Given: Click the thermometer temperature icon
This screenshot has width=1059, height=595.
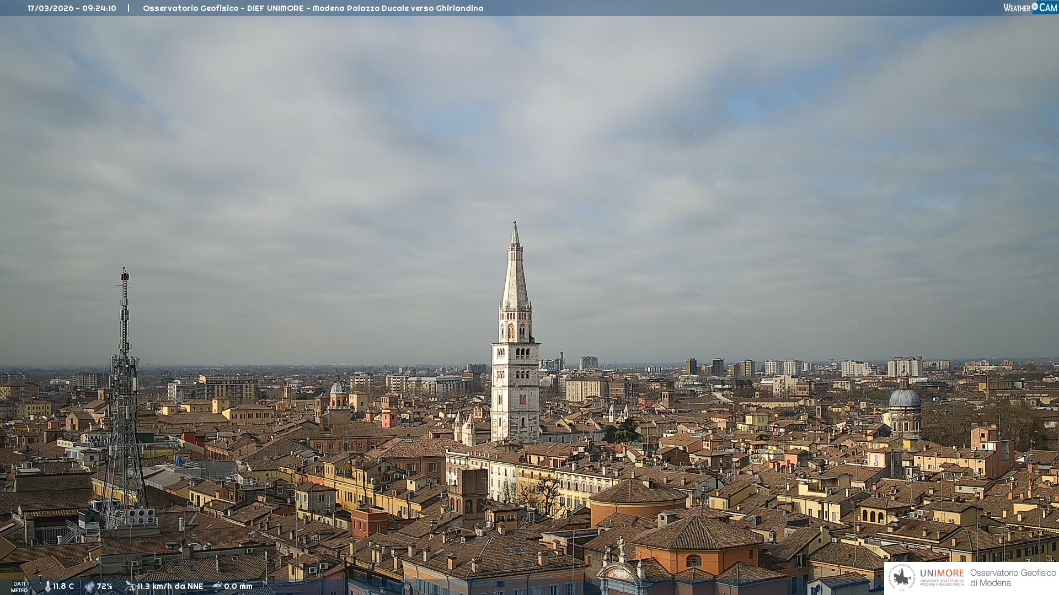Looking at the screenshot, I should click(x=47, y=587).
